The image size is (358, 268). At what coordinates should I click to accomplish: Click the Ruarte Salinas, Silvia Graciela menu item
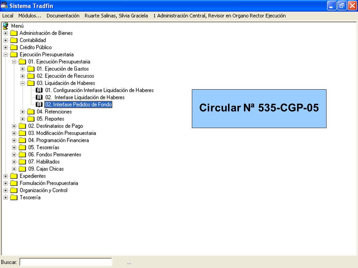tap(116, 16)
